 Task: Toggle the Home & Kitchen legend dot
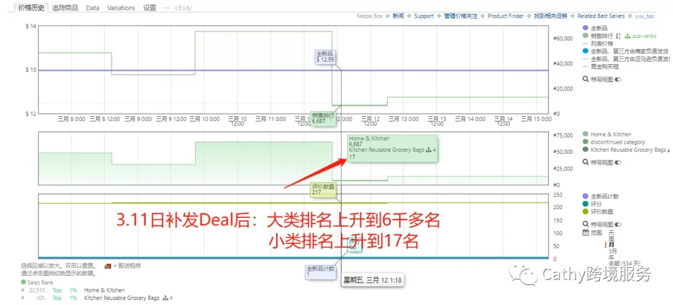pos(585,134)
